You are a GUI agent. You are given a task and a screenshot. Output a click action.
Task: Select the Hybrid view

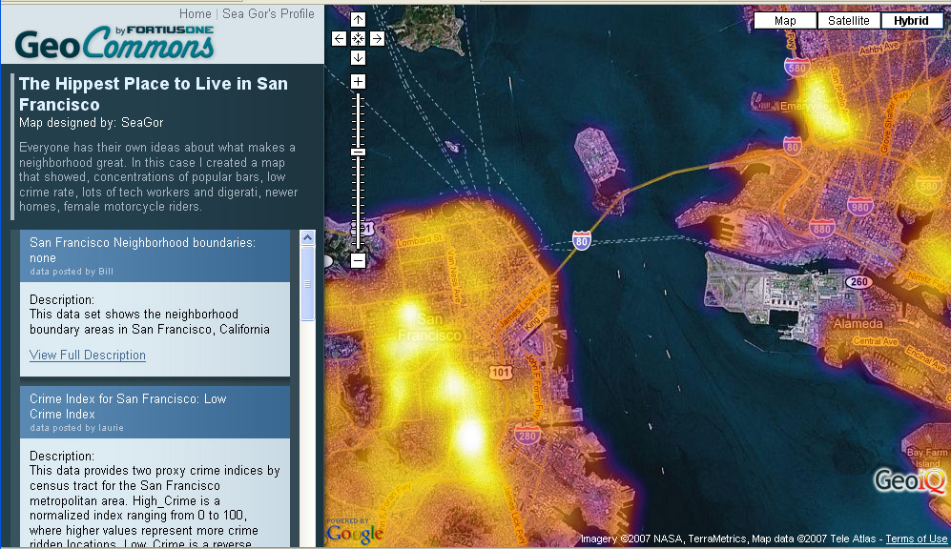pyautogui.click(x=911, y=21)
